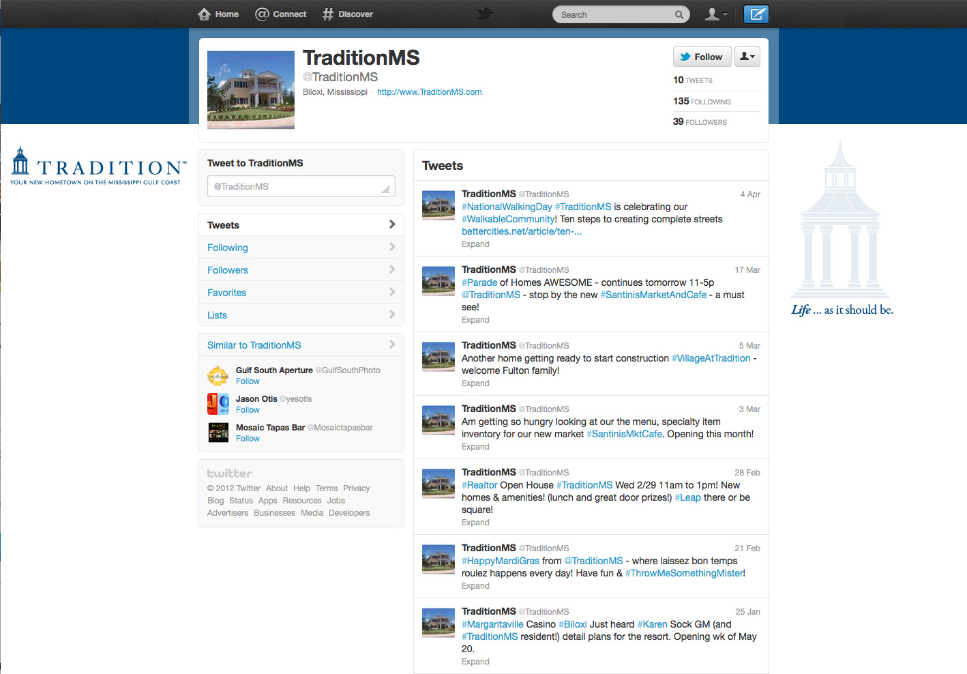Expand the 5 Mar tweet

pos(475,383)
